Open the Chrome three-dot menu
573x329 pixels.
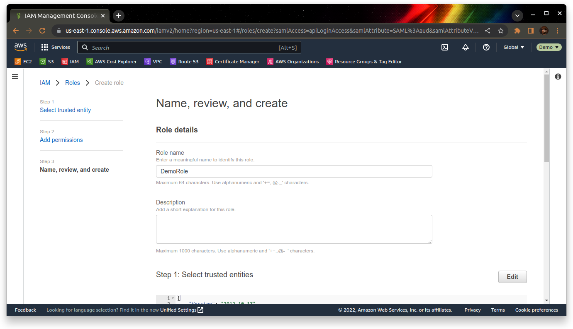[x=557, y=31]
